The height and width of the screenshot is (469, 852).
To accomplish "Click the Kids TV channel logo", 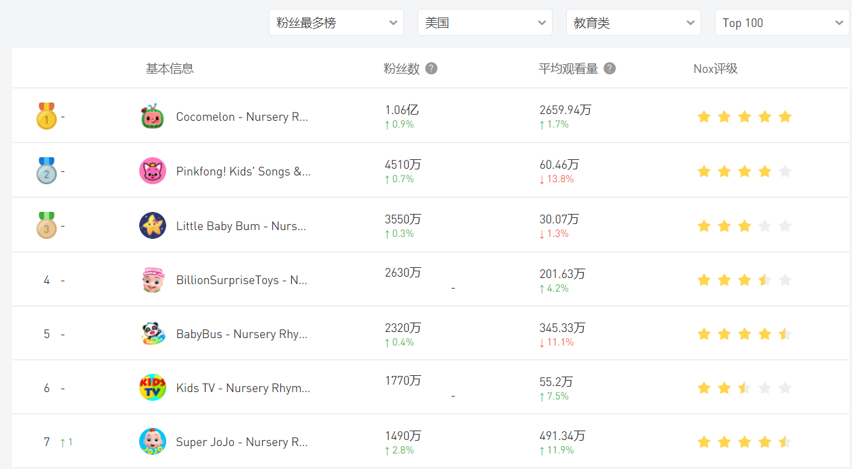I will (153, 387).
